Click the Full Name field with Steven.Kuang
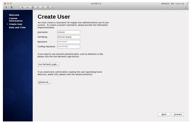This screenshot has width=192, height=125. pyautogui.click(x=68, y=37)
